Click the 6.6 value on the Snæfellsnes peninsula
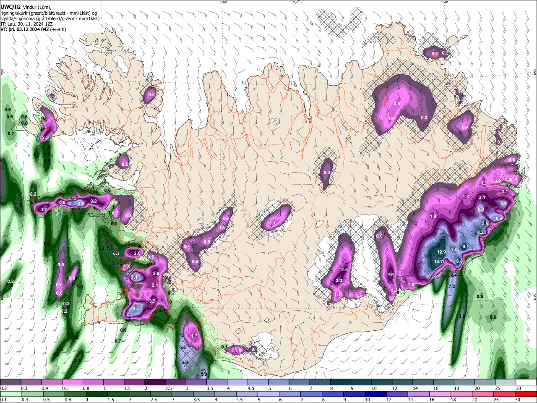Screen dimensions: 537x403 [81, 204]
